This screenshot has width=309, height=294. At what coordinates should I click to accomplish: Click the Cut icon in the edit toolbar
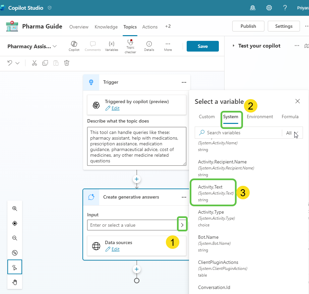(34, 63)
